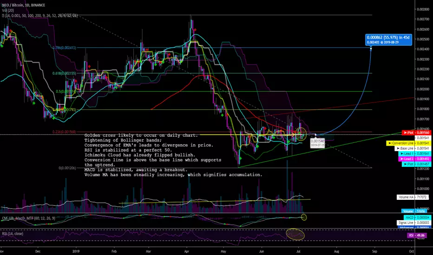Click the blue Volume 51656 axis tag
Screen dimensions: 433x255
pyautogui.click(x=415, y=211)
